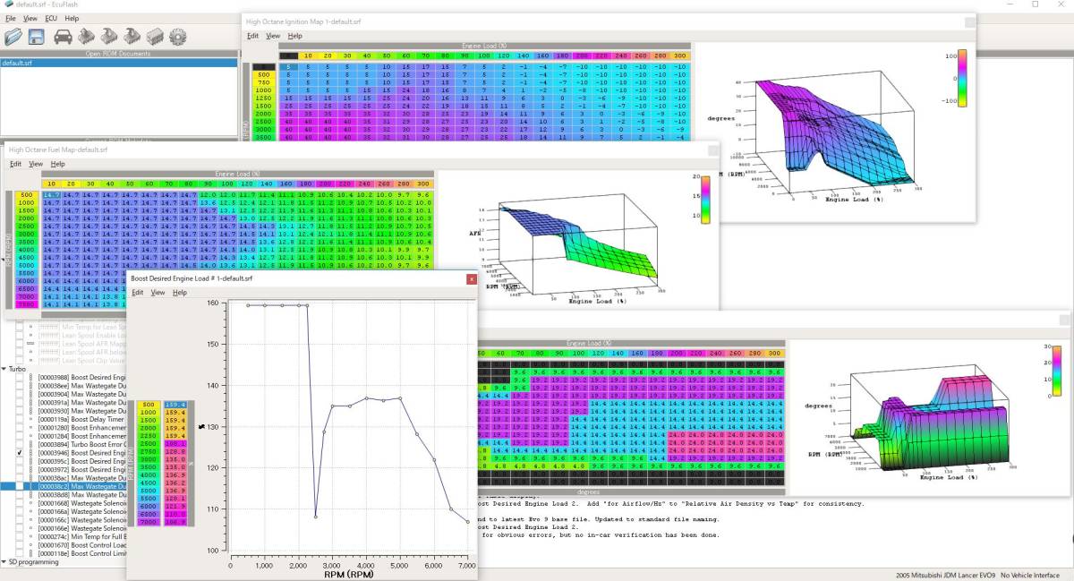Viewport: 1074px width, 581px height.
Task: Click the chip icon with up arrow
Action: click(87, 37)
